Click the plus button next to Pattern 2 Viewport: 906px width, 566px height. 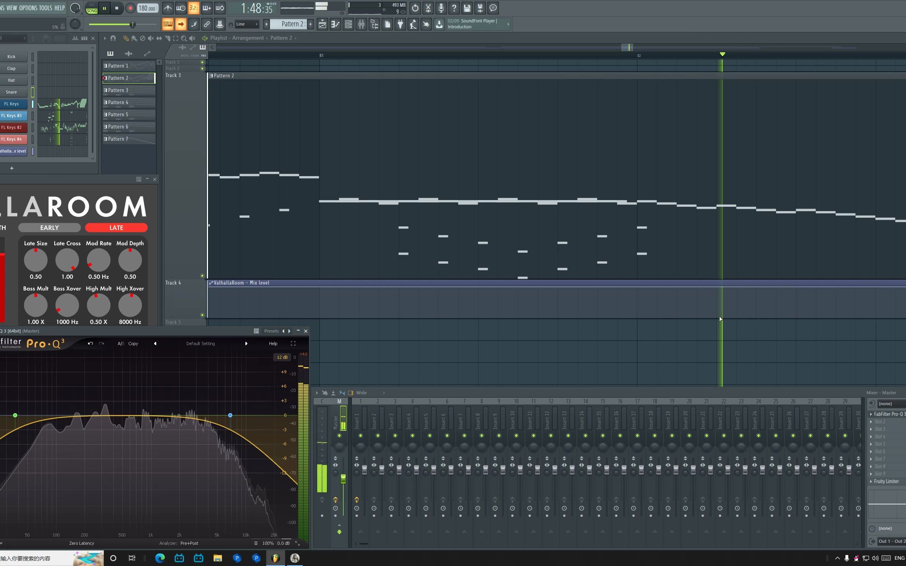coord(310,24)
